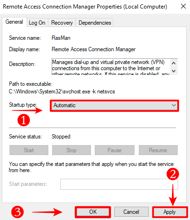The height and width of the screenshot is (220, 190).
Task: Open the Log On tab
Action: pyautogui.click(x=37, y=23)
